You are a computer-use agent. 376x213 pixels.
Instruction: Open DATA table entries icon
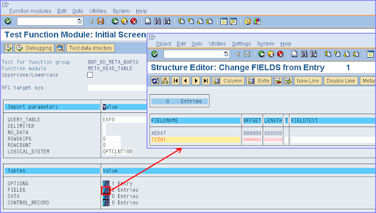click(x=106, y=197)
